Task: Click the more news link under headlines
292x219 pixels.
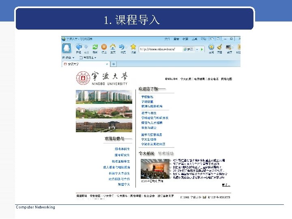Action: point(226,185)
